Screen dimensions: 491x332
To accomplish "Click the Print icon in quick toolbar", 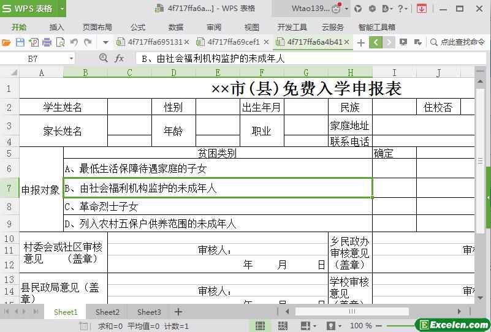I will [47, 42].
